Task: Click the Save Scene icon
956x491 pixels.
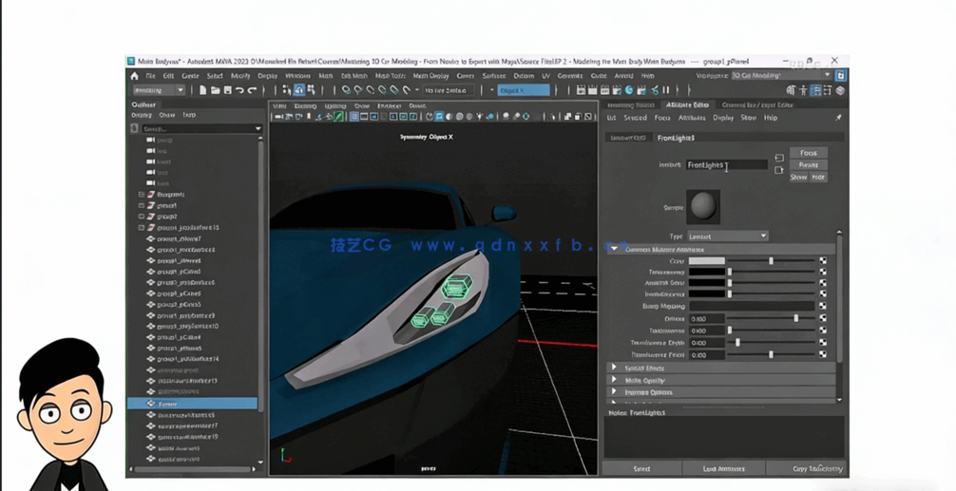Action: [227, 90]
